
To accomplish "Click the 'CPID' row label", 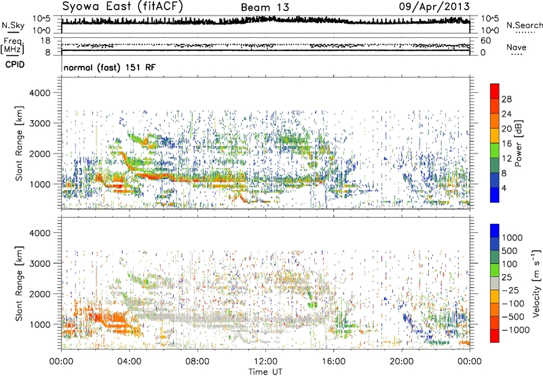I will pos(15,64).
